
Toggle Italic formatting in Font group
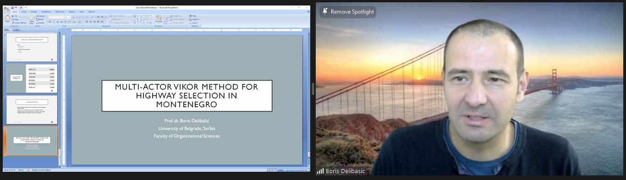tap(54, 22)
